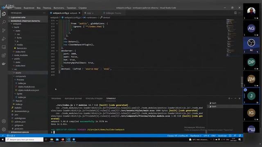Screen dimensions: 262x147
Task: Switch to the debug console panel tab
Action: [x=94, y=98]
